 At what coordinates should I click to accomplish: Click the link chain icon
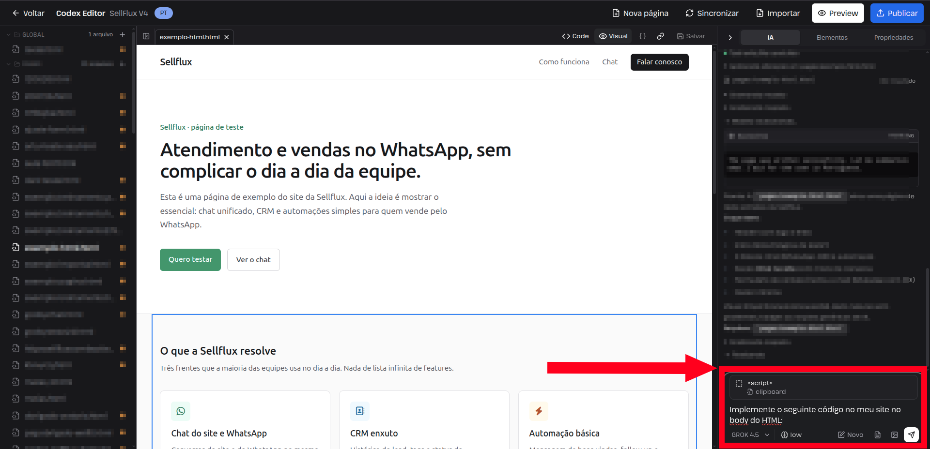pyautogui.click(x=660, y=36)
